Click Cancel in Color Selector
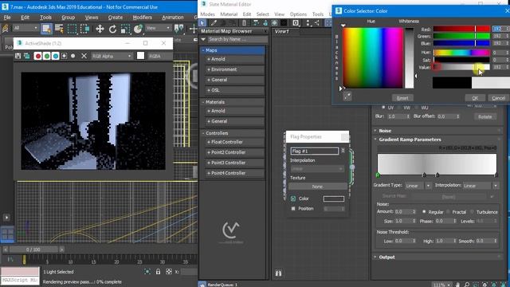 (499, 98)
